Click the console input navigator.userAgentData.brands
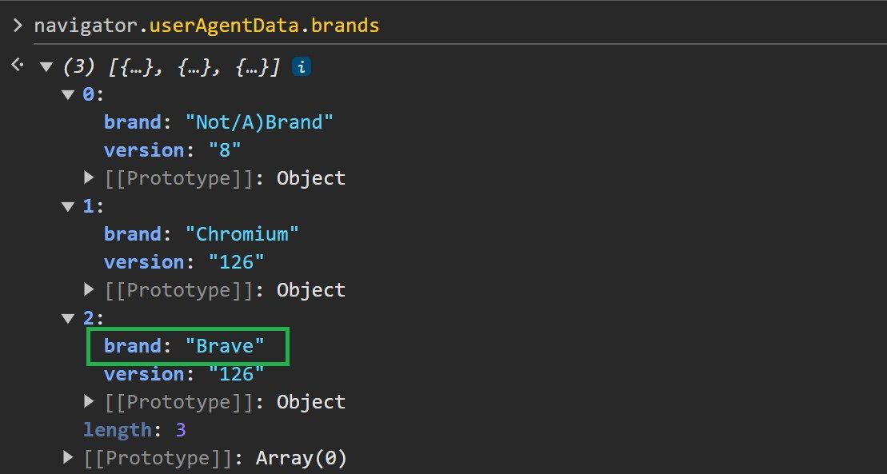This screenshot has width=887, height=474. [206, 26]
